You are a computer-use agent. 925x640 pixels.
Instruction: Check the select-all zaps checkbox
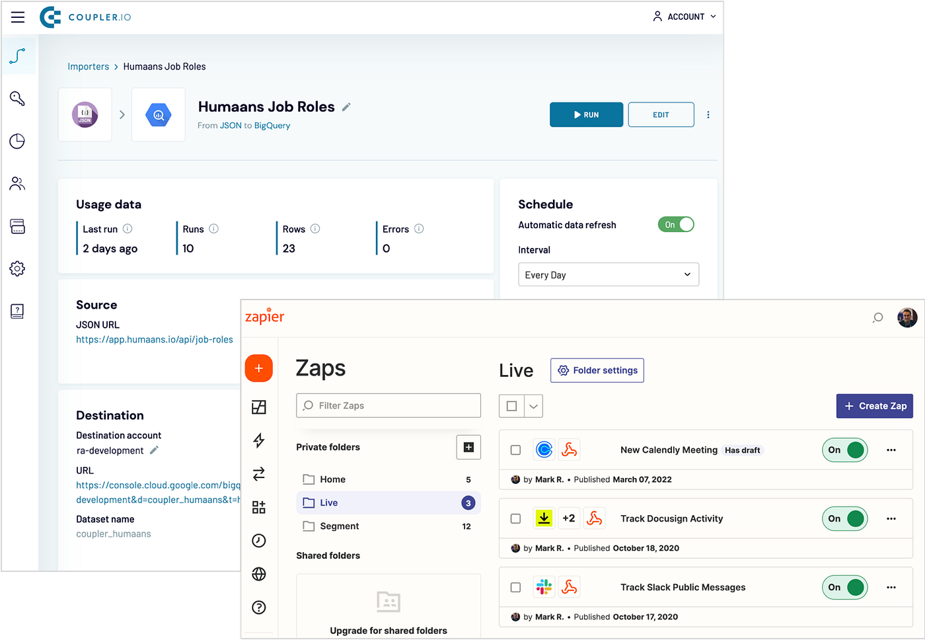511,406
